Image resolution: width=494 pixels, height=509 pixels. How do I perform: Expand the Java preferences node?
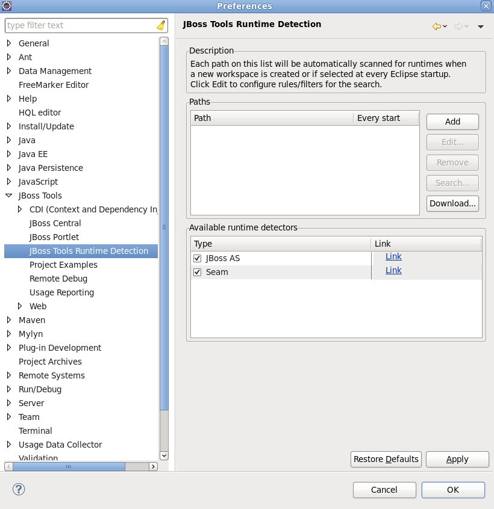pyautogui.click(x=9, y=140)
